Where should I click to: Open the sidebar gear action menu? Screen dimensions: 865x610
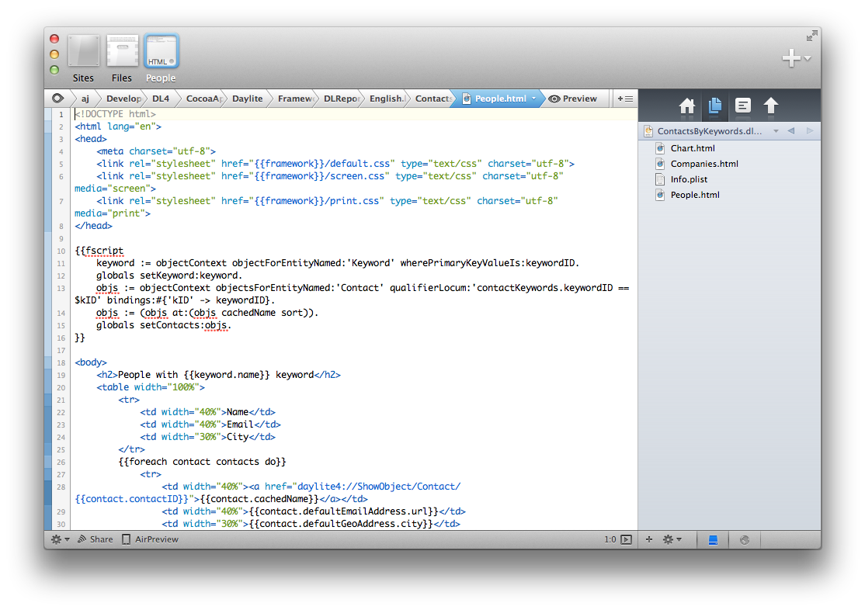click(672, 539)
